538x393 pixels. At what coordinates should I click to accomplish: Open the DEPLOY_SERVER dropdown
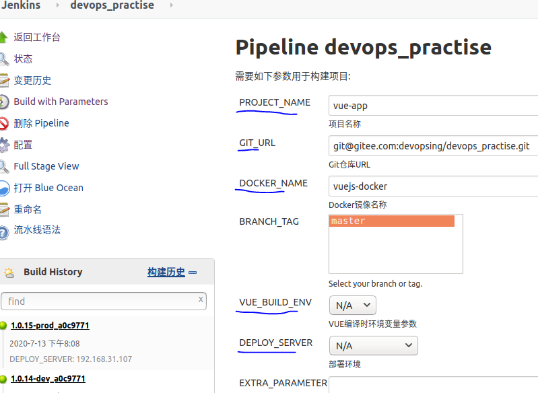374,346
